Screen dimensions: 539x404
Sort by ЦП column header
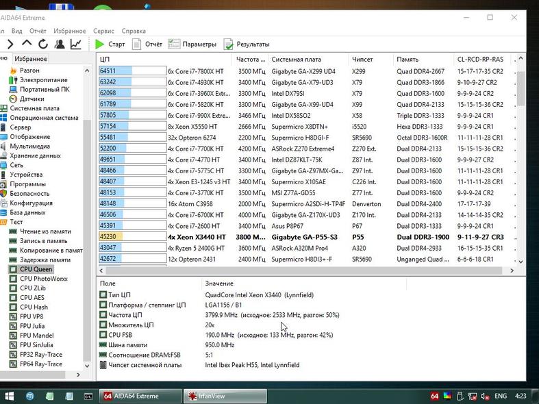pyautogui.click(x=164, y=60)
